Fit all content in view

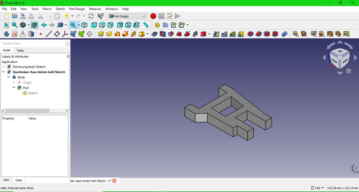pyautogui.click(x=7, y=25)
